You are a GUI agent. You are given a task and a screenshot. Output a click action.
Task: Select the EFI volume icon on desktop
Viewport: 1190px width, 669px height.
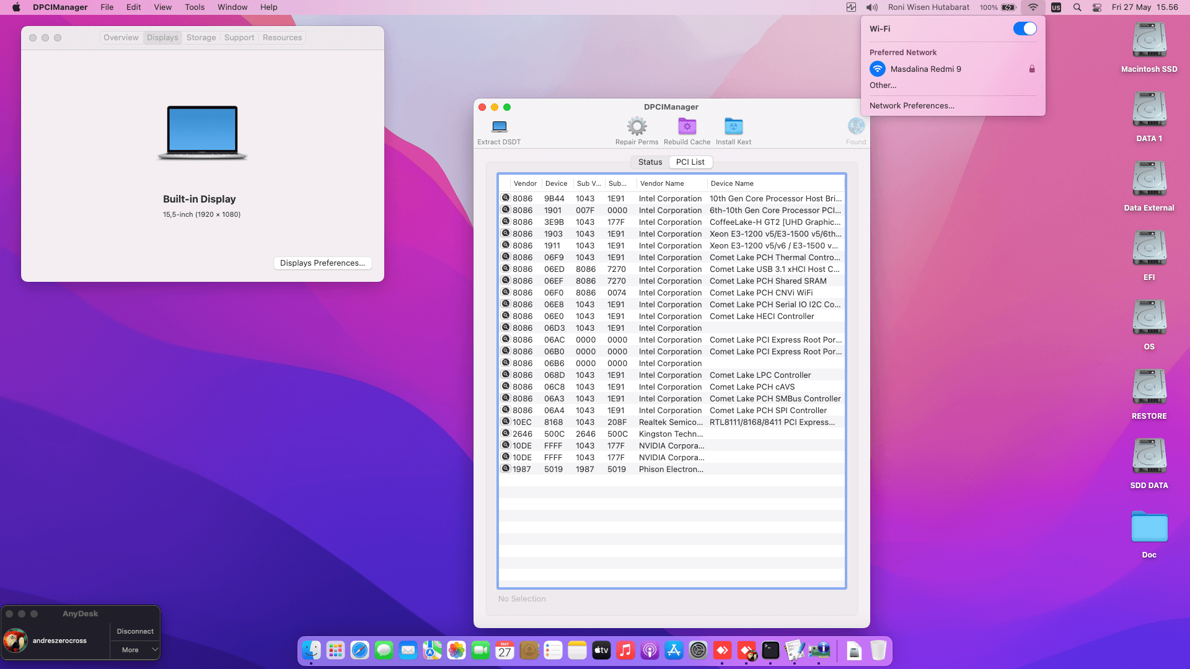point(1149,248)
